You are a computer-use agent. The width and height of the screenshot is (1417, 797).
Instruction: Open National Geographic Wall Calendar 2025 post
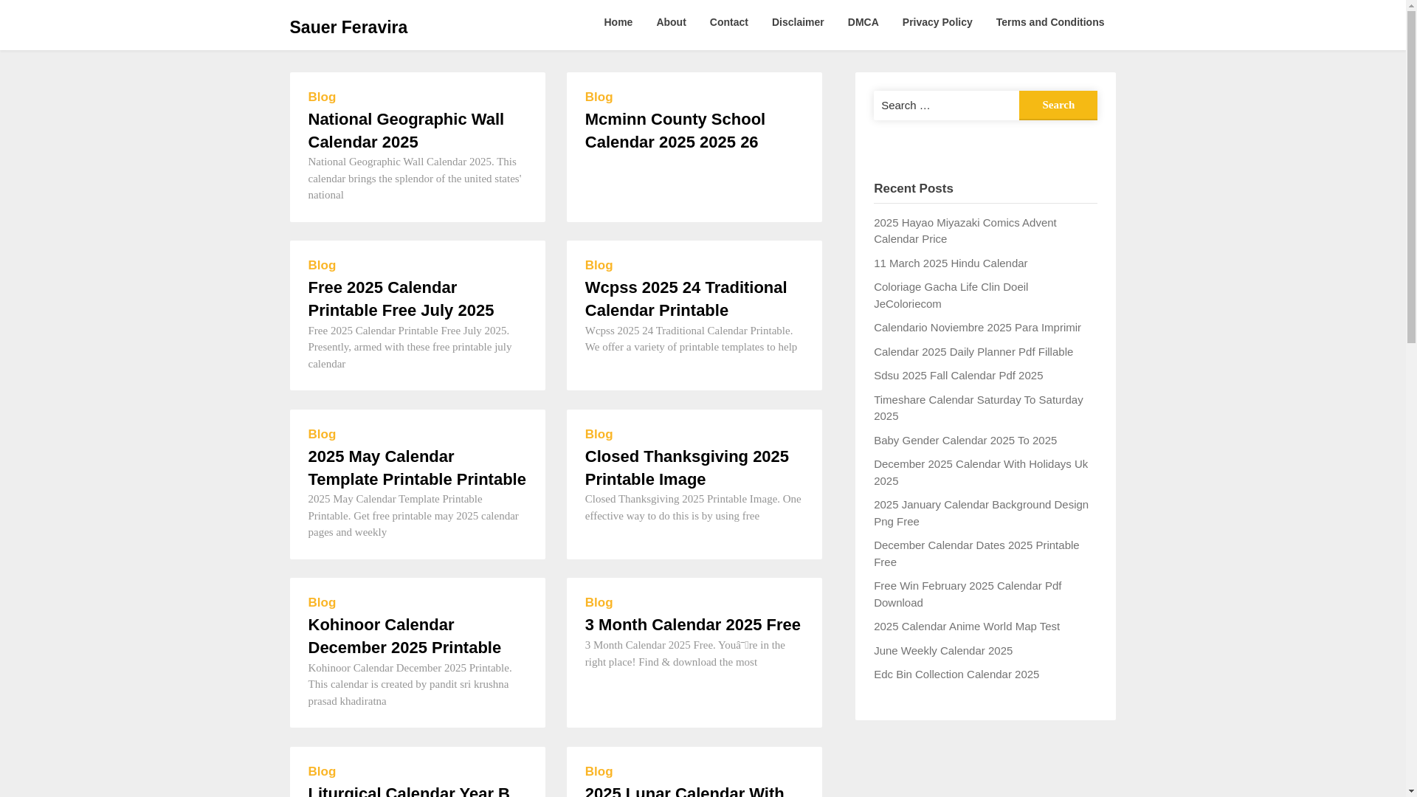405,131
